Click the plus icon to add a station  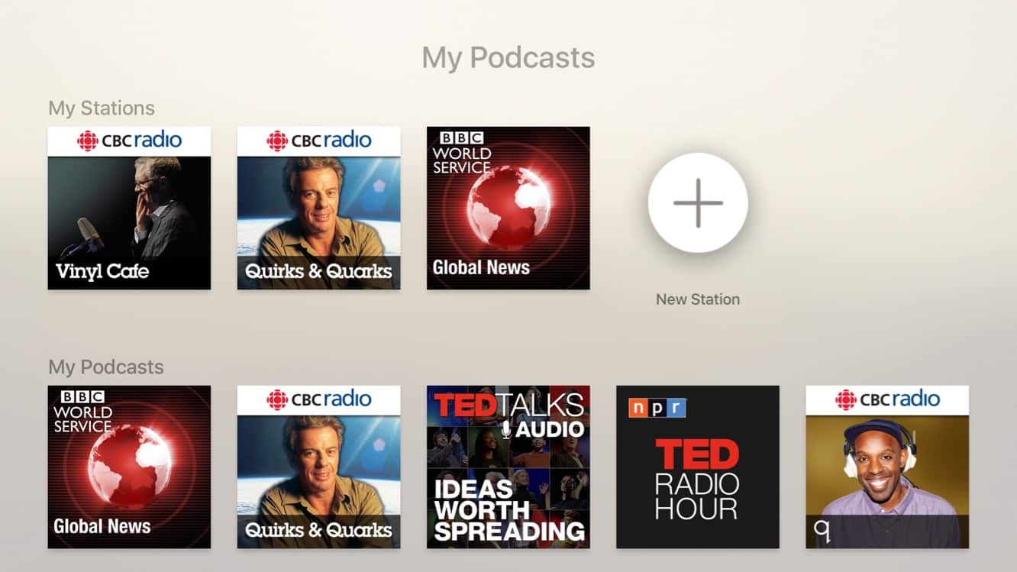click(x=698, y=202)
